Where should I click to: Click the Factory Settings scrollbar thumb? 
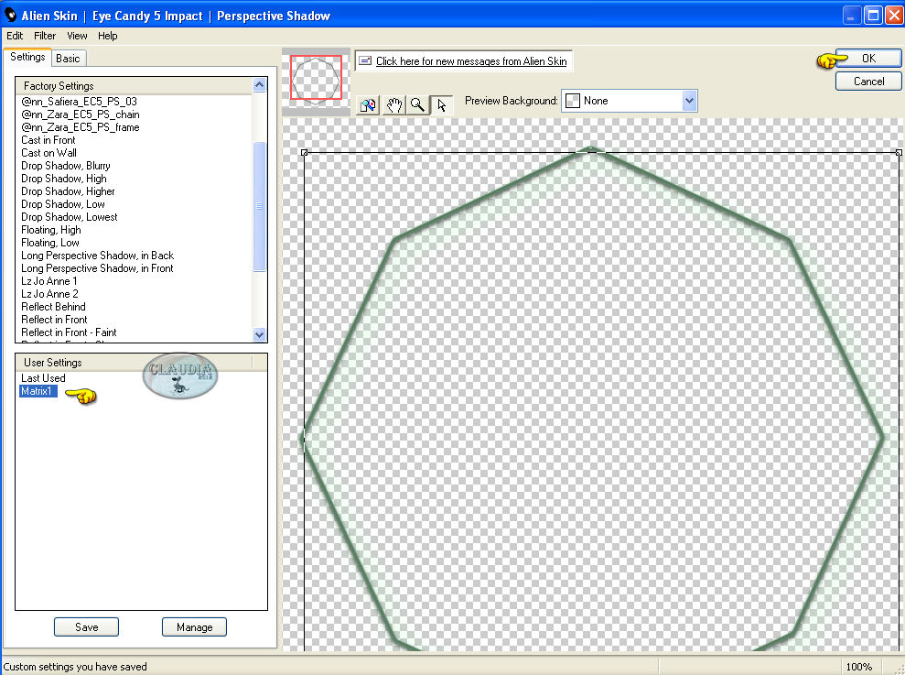point(259,206)
